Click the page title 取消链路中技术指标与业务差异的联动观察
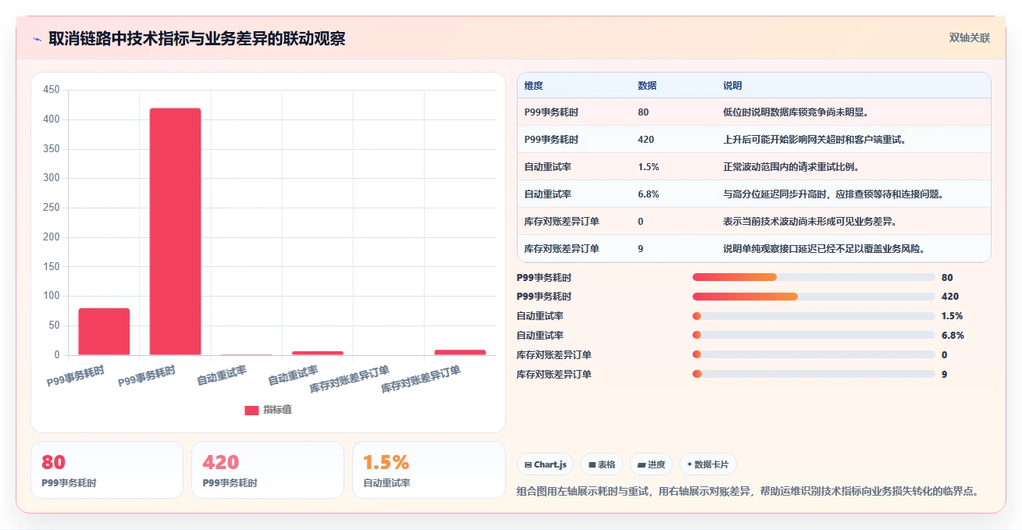The height and width of the screenshot is (530, 1022). point(197,38)
